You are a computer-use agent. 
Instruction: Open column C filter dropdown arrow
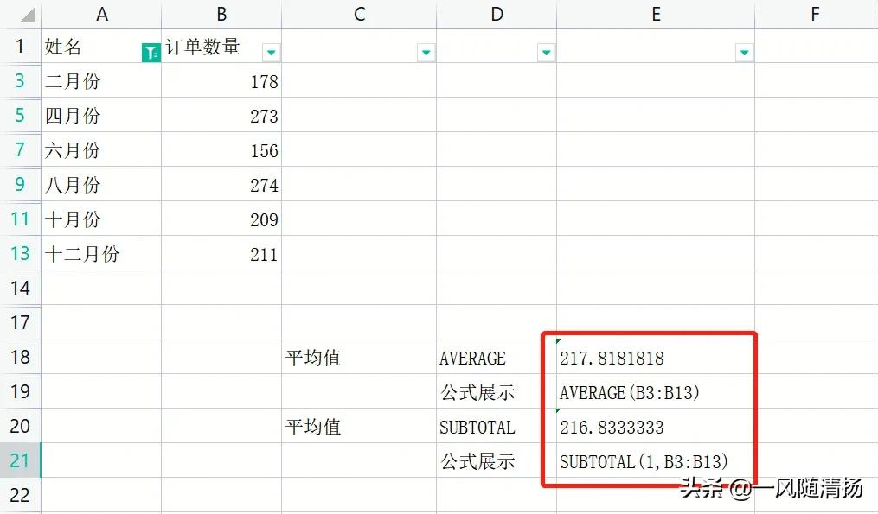(x=426, y=54)
